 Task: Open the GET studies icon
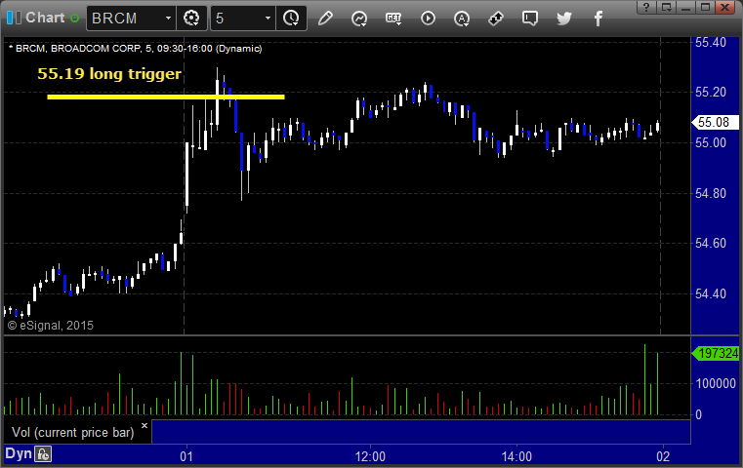click(x=393, y=19)
